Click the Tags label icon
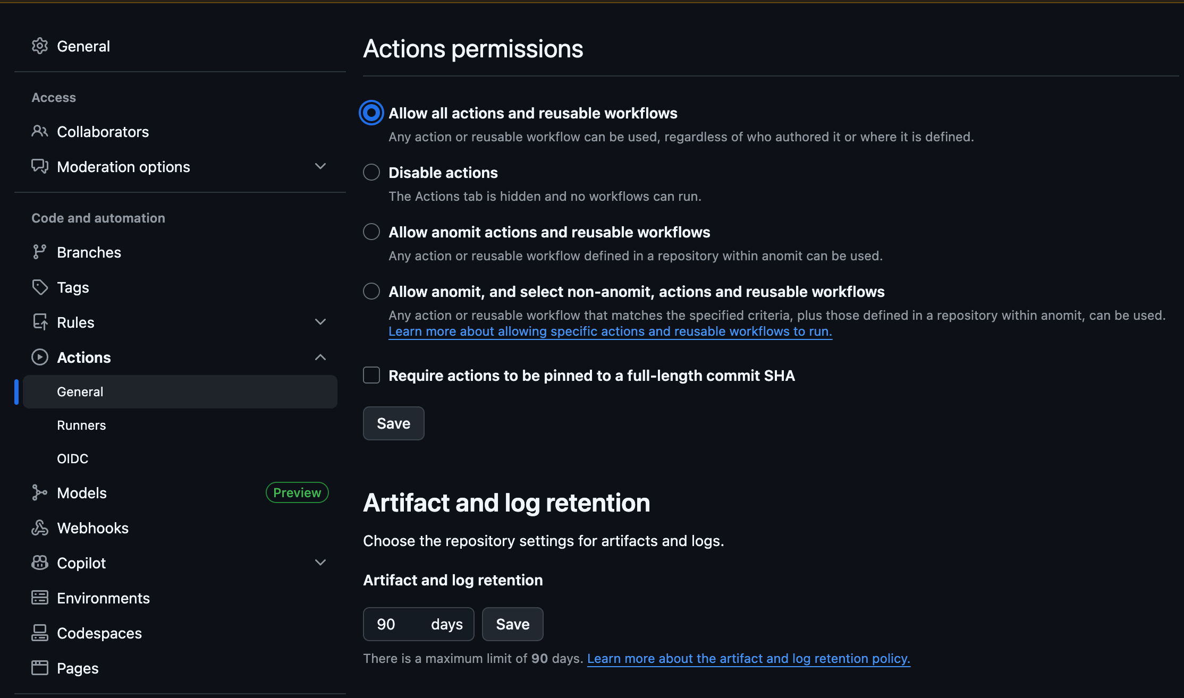 40,287
